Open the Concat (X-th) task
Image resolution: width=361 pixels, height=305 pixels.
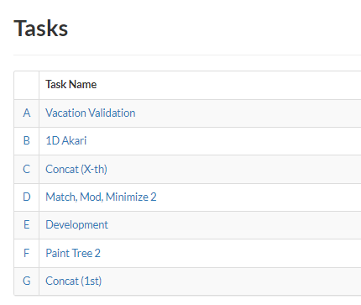tap(76, 170)
